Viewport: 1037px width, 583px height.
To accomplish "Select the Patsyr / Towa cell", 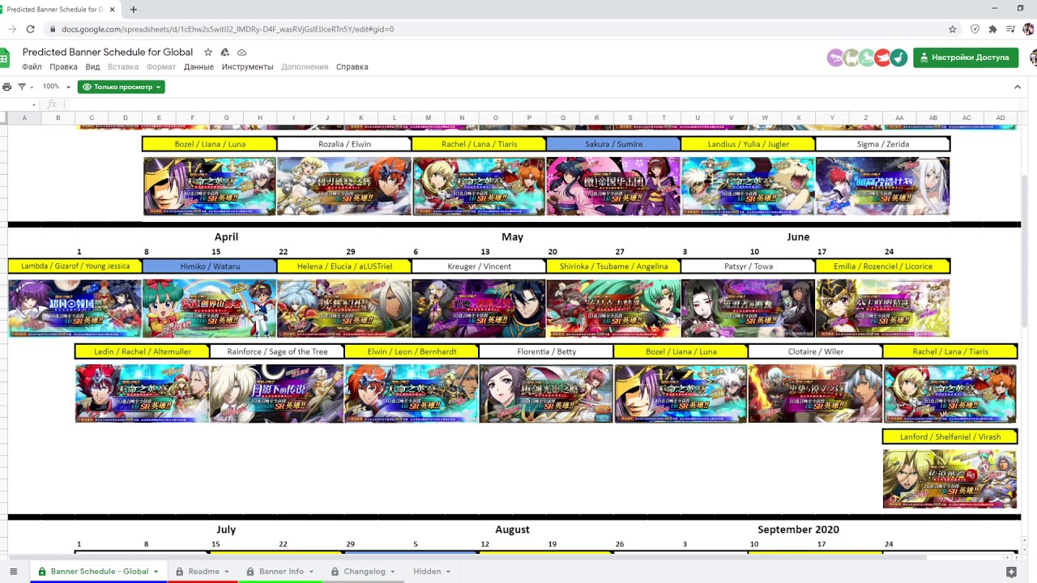I will [748, 266].
